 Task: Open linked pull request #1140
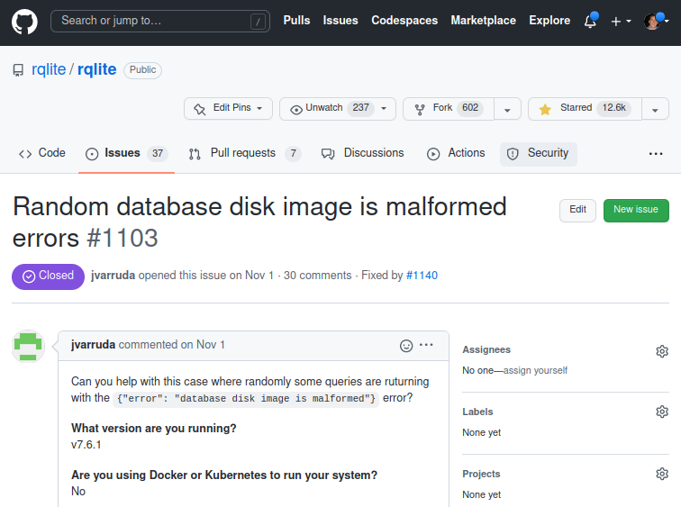click(x=422, y=276)
